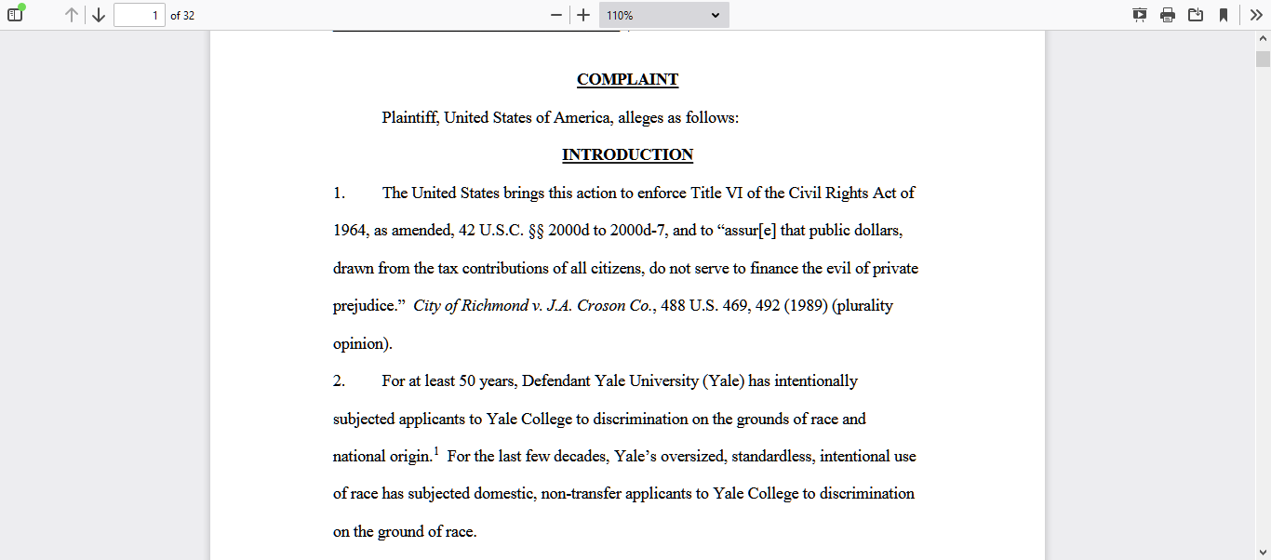Viewport: 1271px width, 560px height.
Task: Click the scrollbar up arrow
Action: tap(1263, 39)
